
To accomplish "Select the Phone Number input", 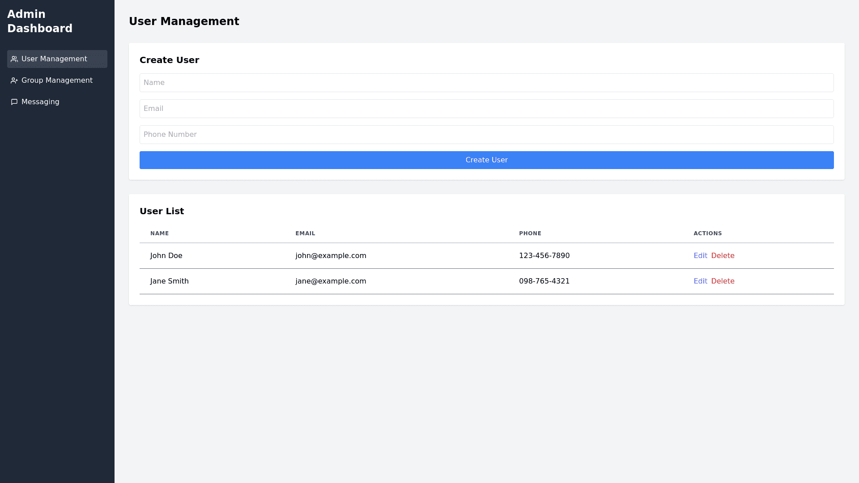I will point(486,135).
